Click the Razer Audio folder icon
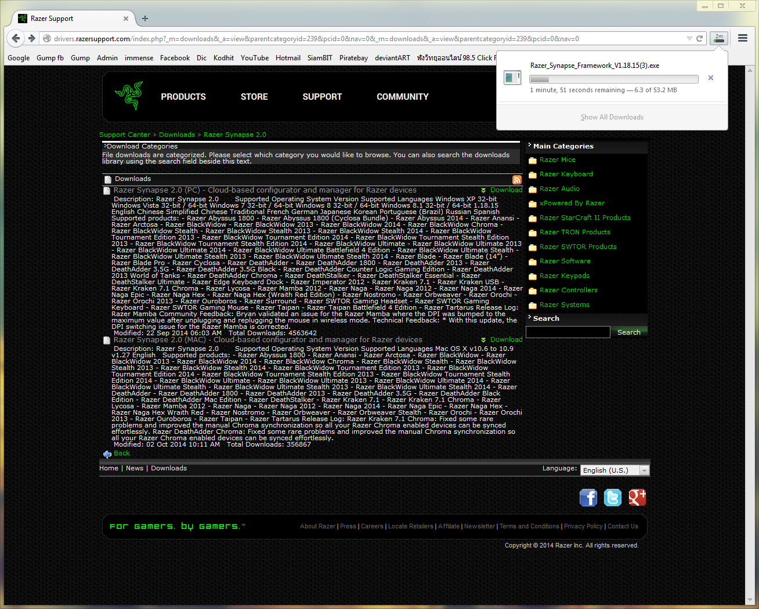This screenshot has width=759, height=609. click(533, 189)
